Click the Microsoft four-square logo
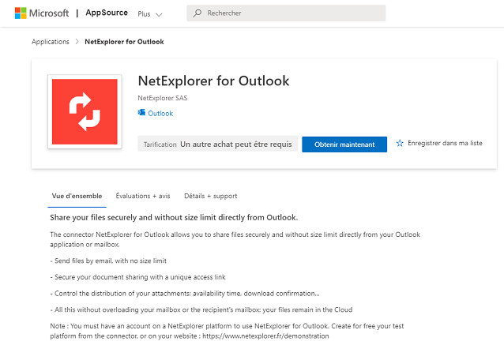 21,13
